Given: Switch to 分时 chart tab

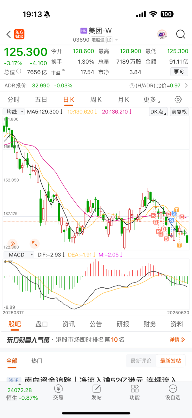Looking at the screenshot, I should (14, 100).
